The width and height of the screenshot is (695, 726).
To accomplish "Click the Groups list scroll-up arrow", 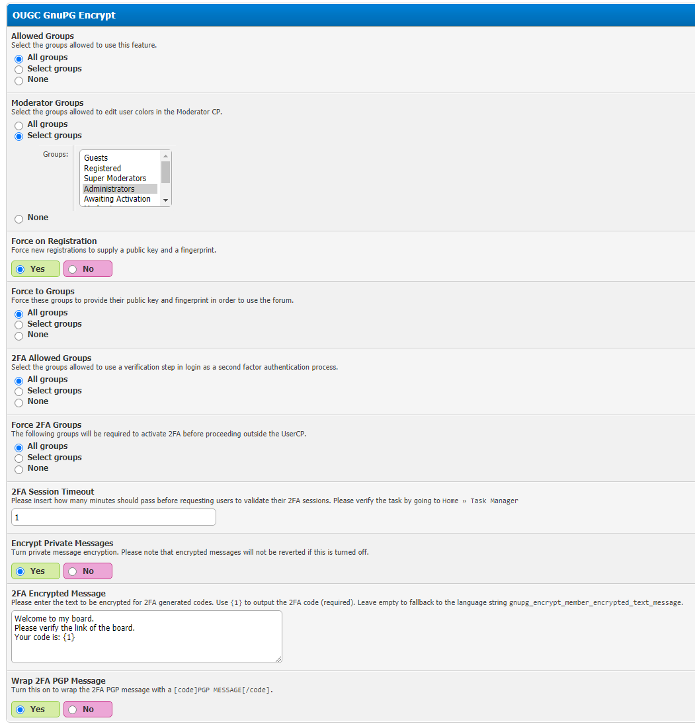I will pyautogui.click(x=166, y=156).
